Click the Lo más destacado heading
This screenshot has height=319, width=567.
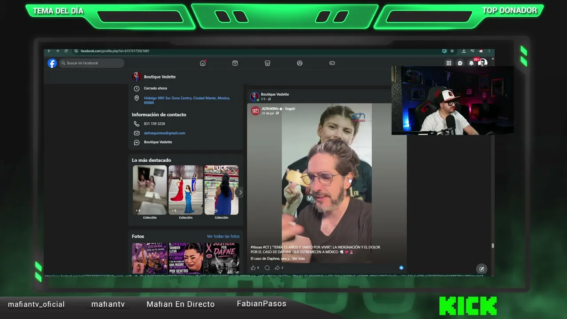coord(151,160)
